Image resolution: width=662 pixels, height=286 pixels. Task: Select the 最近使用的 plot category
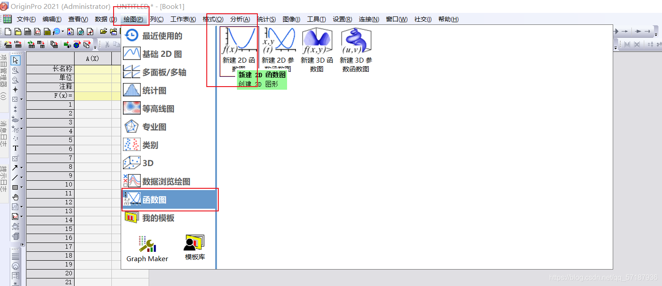pyautogui.click(x=169, y=36)
